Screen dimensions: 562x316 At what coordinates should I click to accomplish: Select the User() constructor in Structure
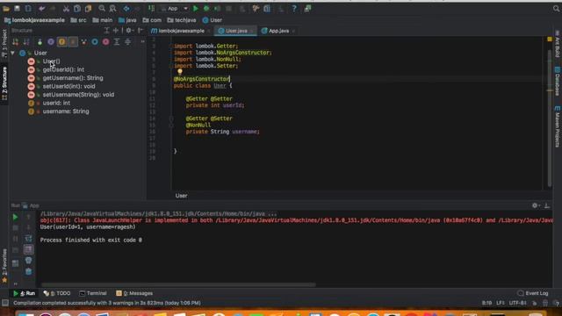coord(51,61)
